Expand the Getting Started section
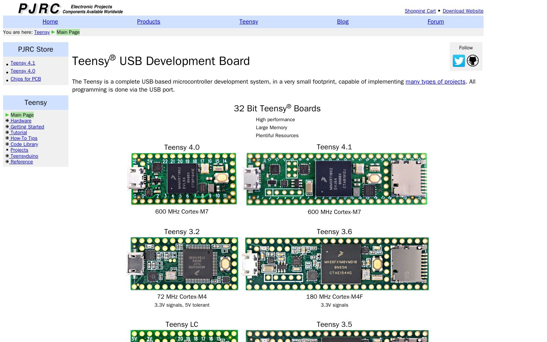The image size is (547, 342). pos(7,127)
